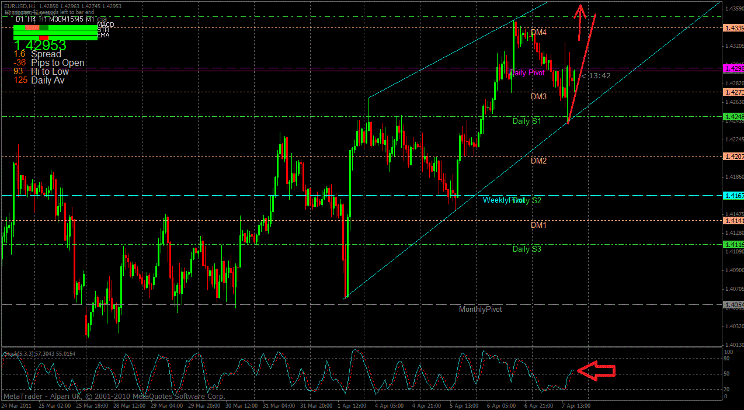744x410 pixels.
Task: Click the Daily Pivot line label
Action: click(x=526, y=72)
